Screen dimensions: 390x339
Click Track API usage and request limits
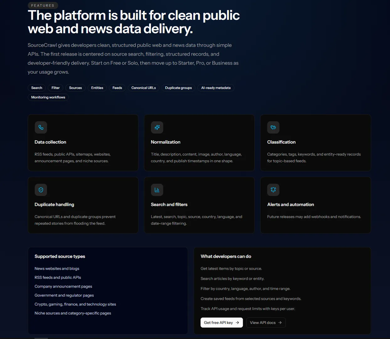click(248, 309)
